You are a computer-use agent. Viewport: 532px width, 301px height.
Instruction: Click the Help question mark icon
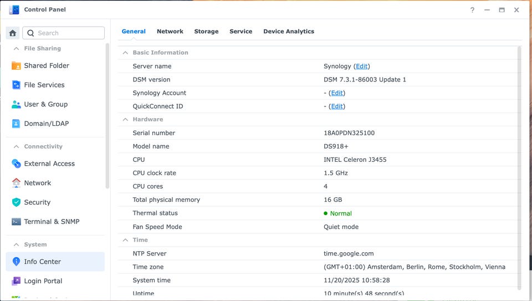pos(472,10)
